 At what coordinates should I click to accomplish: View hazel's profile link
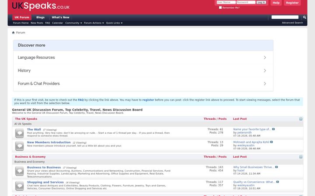click(241, 170)
